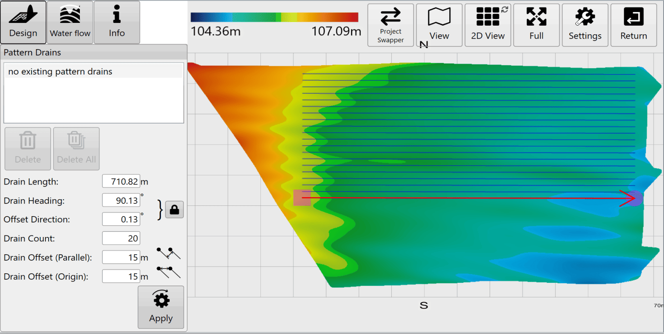Show the Full extent view
This screenshot has height=334, width=664.
click(x=536, y=25)
